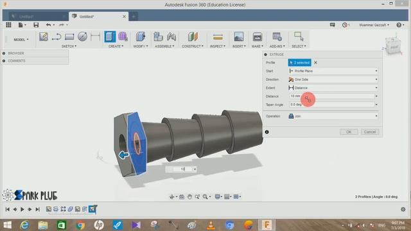
Task: Click the Select tool icon
Action: point(299,37)
